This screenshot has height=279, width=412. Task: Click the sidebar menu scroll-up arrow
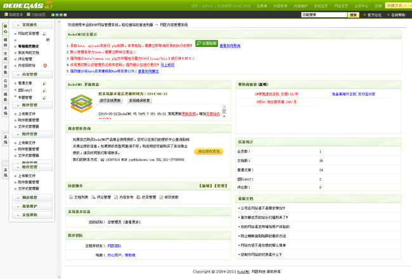[59, 22]
